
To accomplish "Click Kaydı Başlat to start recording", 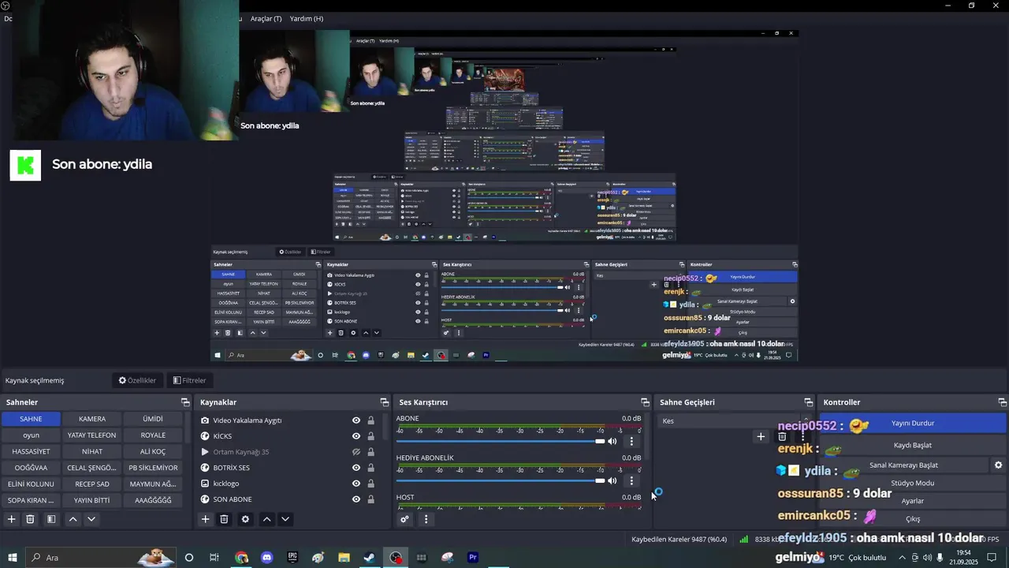I will tap(912, 446).
